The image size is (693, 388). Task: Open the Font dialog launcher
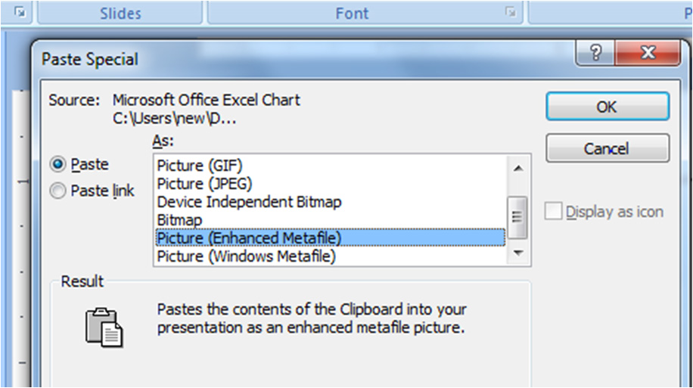click(512, 12)
